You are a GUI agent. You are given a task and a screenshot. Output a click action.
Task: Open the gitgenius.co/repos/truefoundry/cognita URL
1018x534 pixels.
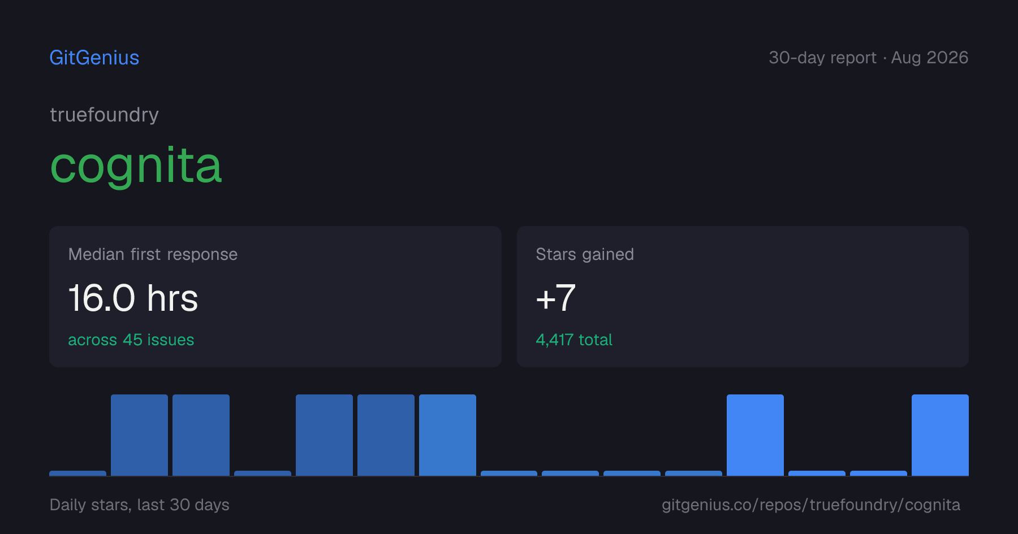[811, 505]
